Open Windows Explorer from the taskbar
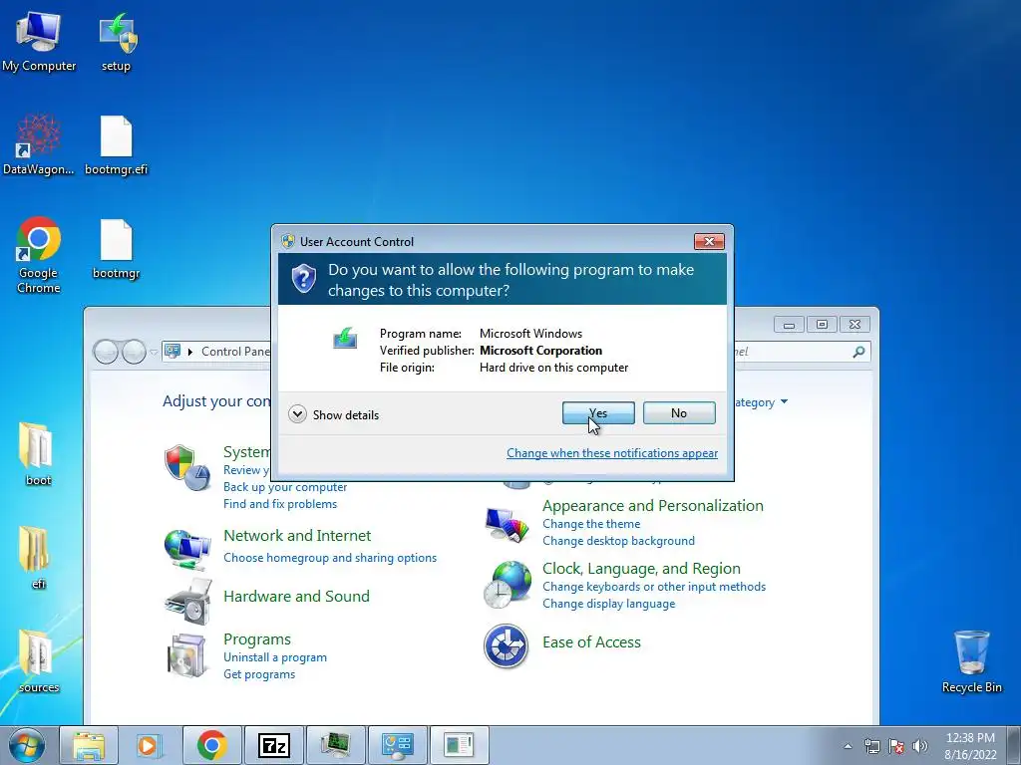Screen dimensions: 1021x765 [89, 745]
